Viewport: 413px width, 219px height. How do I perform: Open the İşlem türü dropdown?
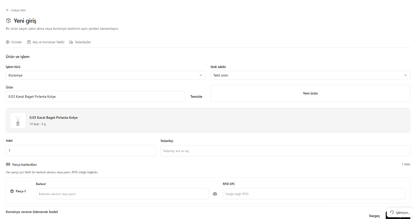[x=106, y=75]
